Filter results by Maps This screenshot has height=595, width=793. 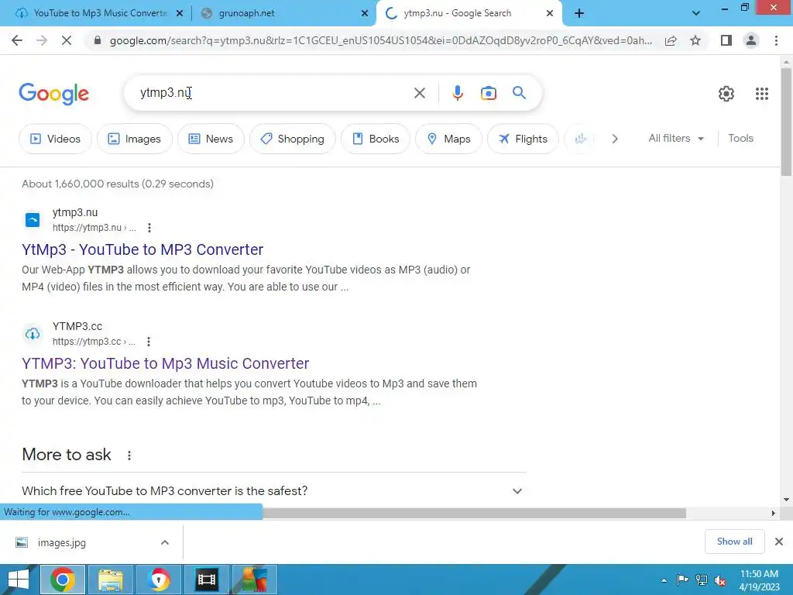[448, 139]
